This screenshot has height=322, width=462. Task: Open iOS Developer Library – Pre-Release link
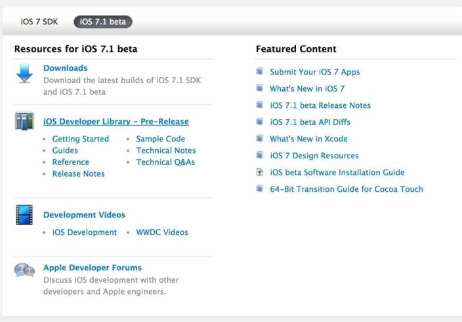pos(115,122)
